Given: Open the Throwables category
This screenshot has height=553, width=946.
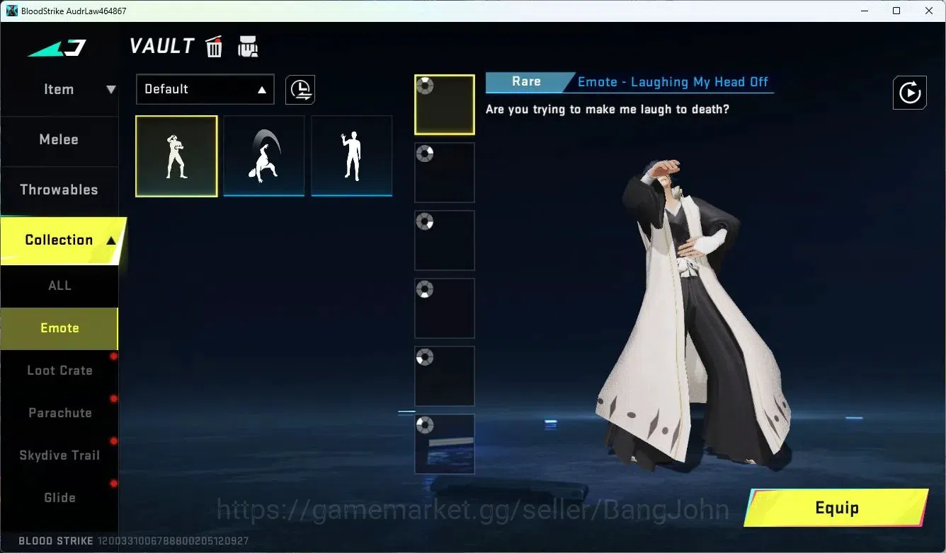Looking at the screenshot, I should coord(59,190).
